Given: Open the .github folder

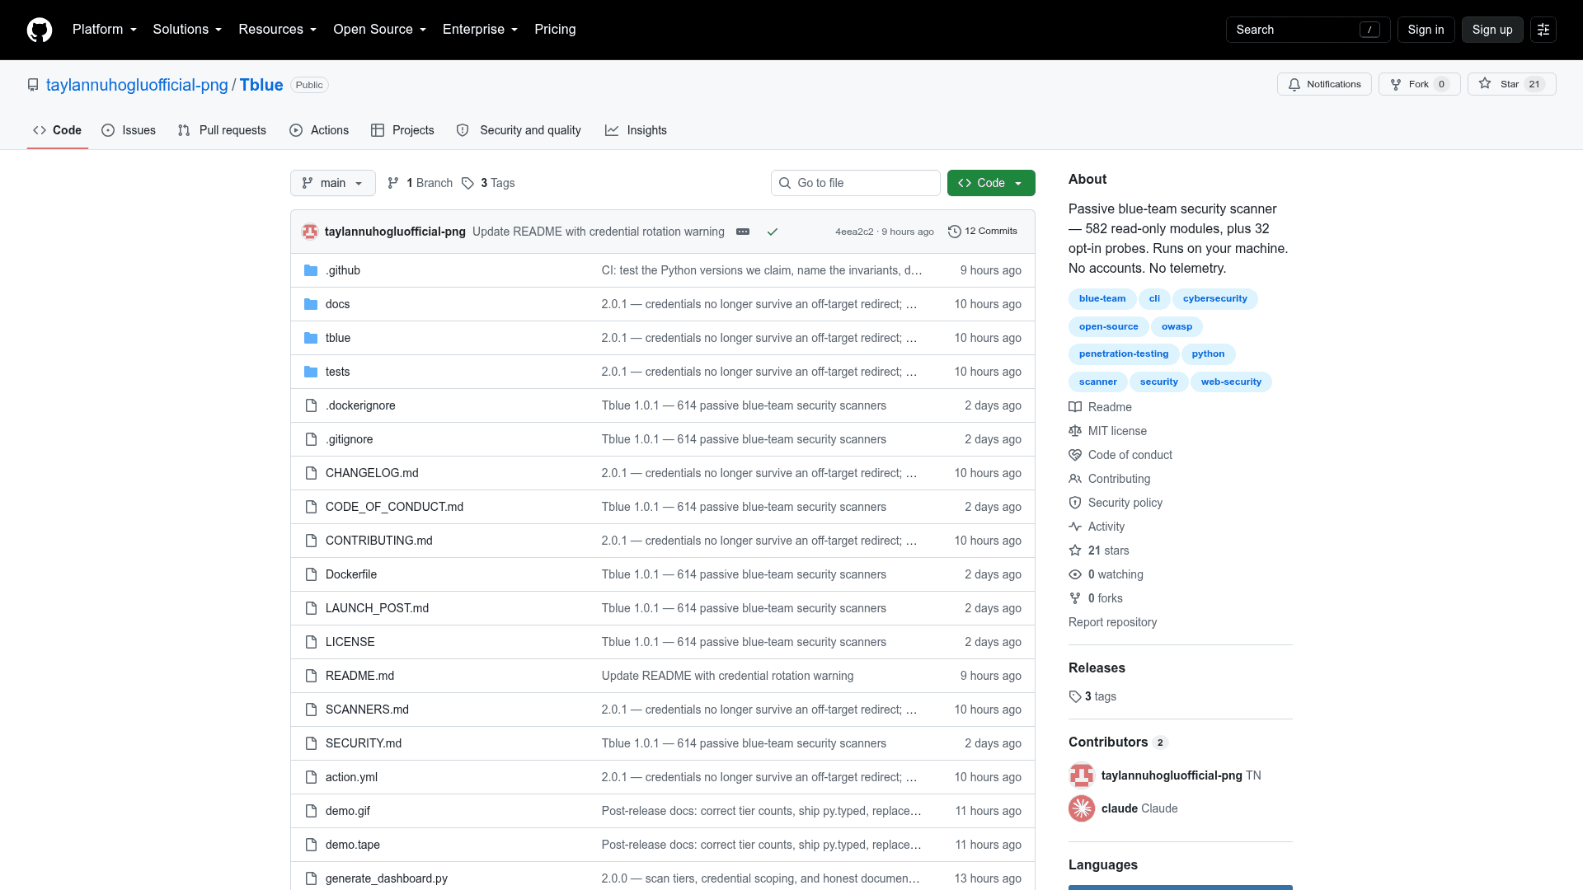Looking at the screenshot, I should pos(343,270).
